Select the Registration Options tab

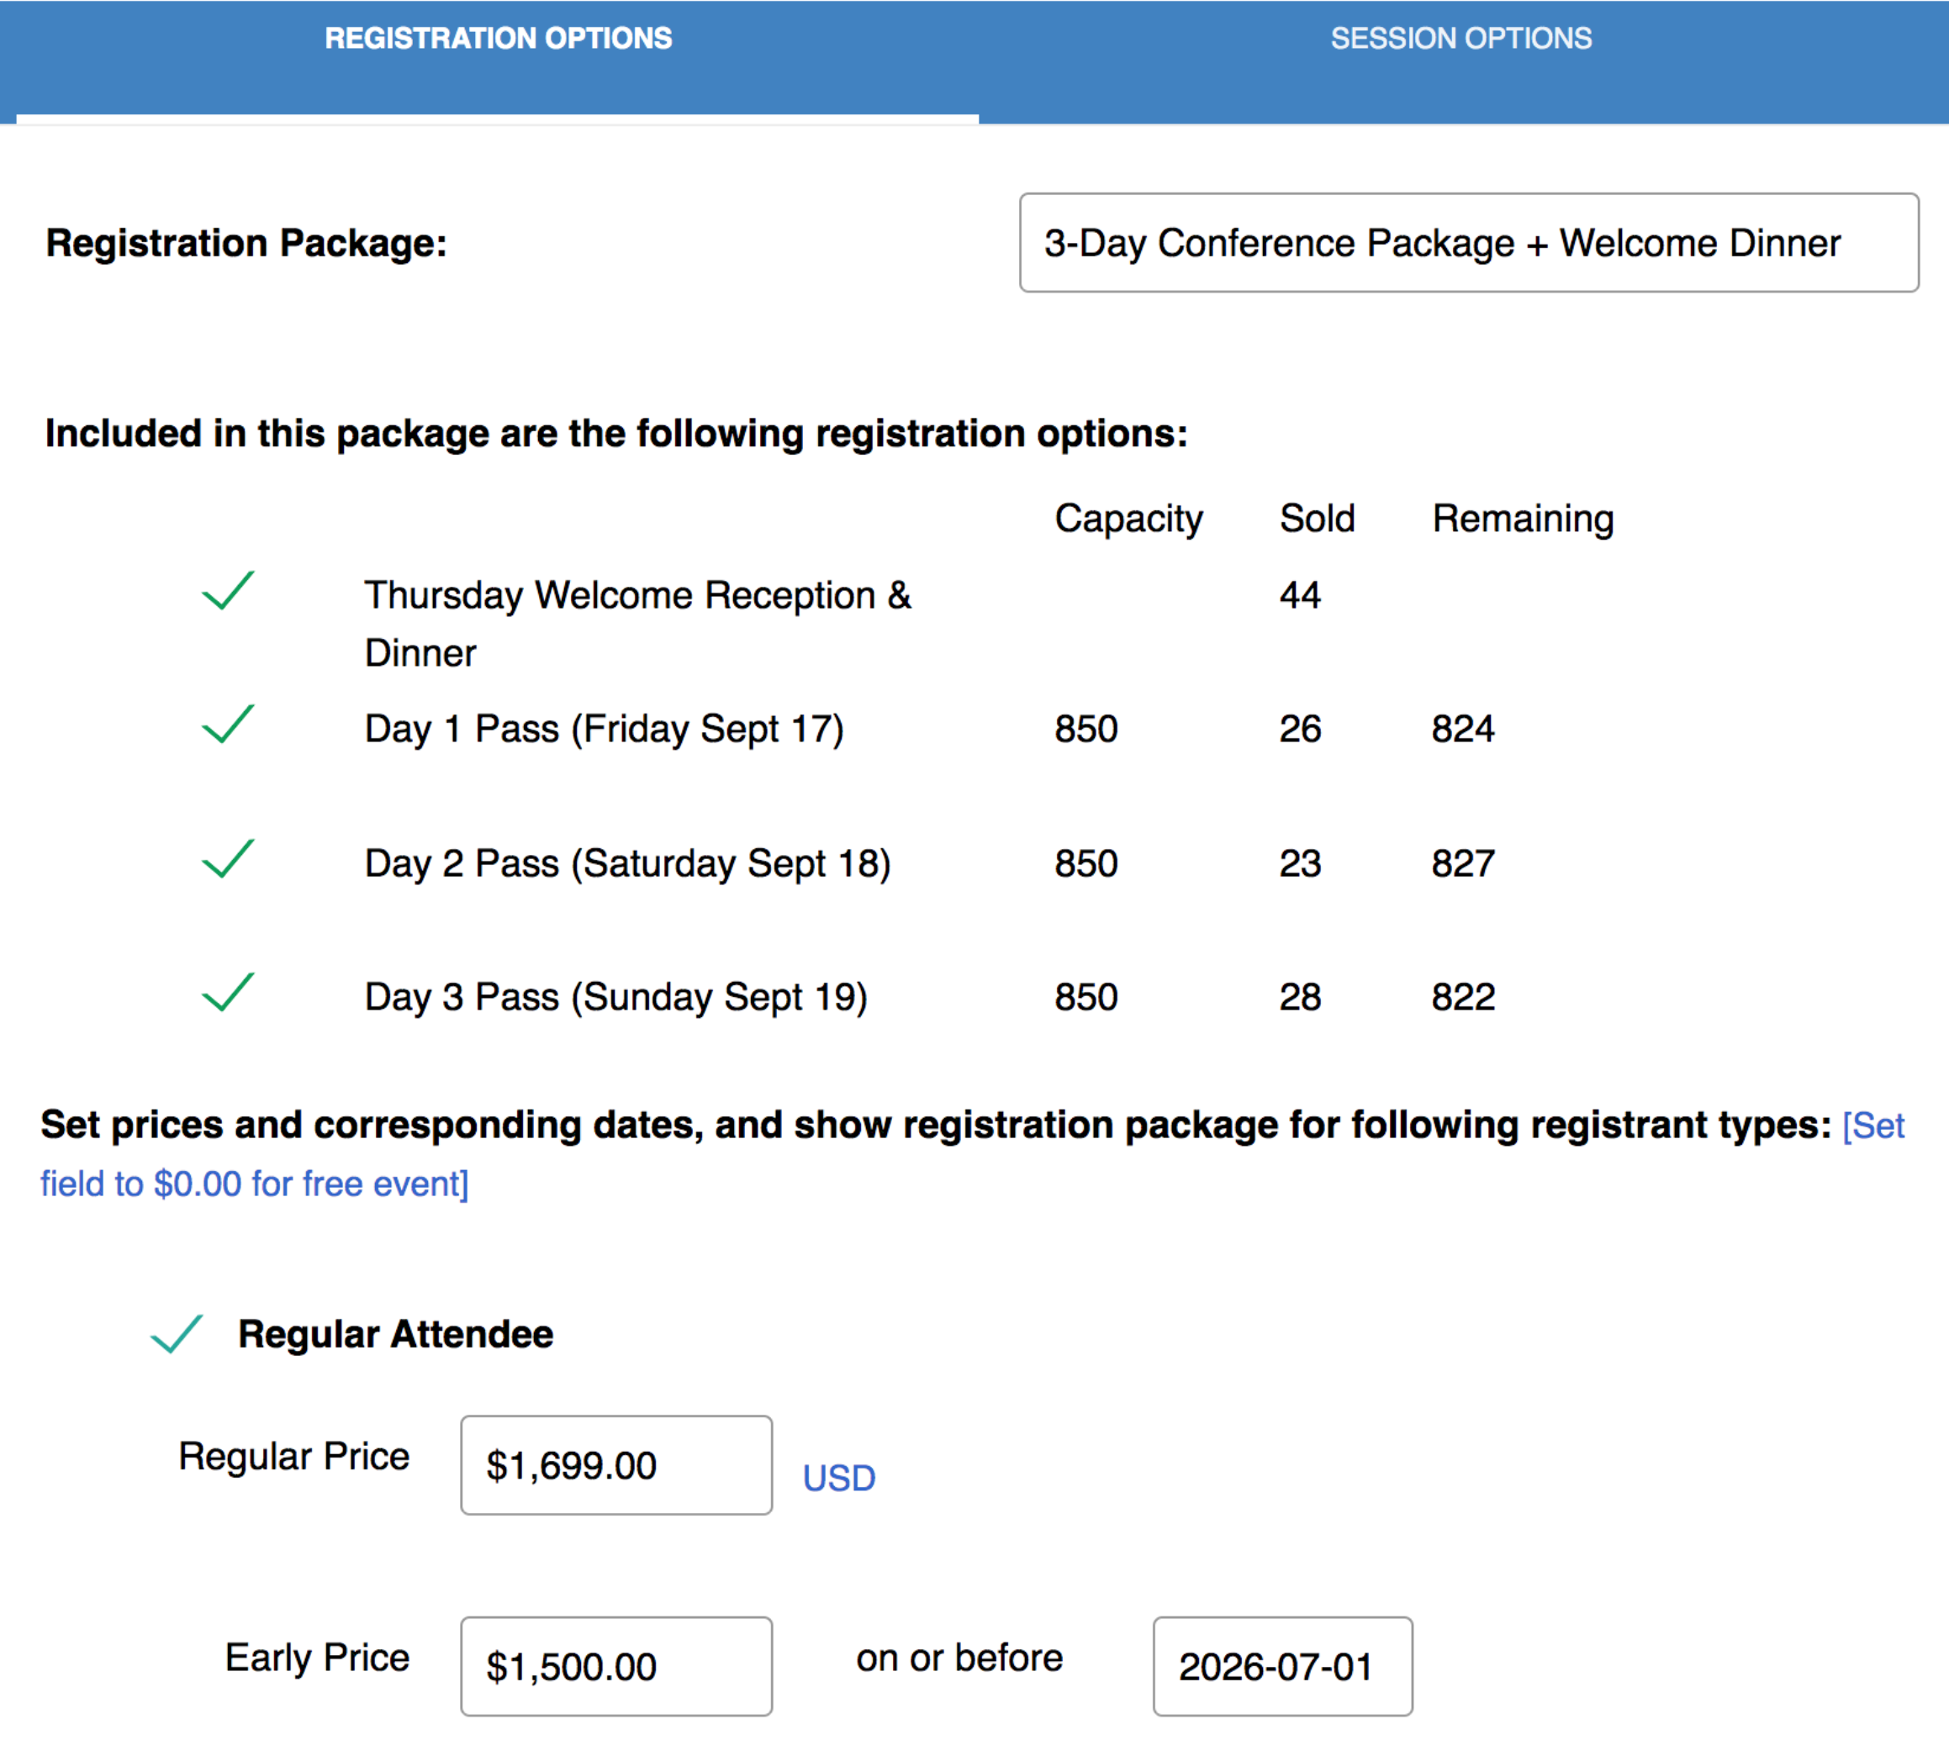click(498, 39)
